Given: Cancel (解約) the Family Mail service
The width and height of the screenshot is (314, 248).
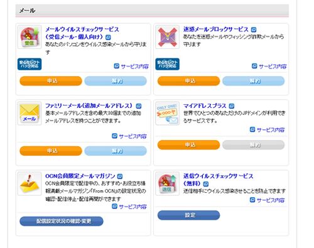Looking at the screenshot, I should (x=116, y=151).
